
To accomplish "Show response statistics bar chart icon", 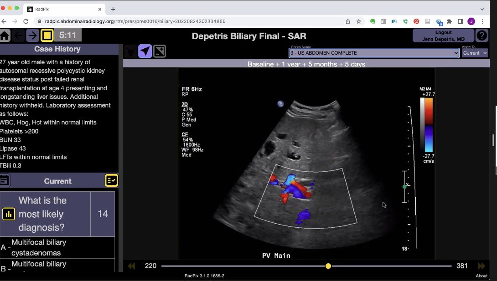I will (9, 214).
